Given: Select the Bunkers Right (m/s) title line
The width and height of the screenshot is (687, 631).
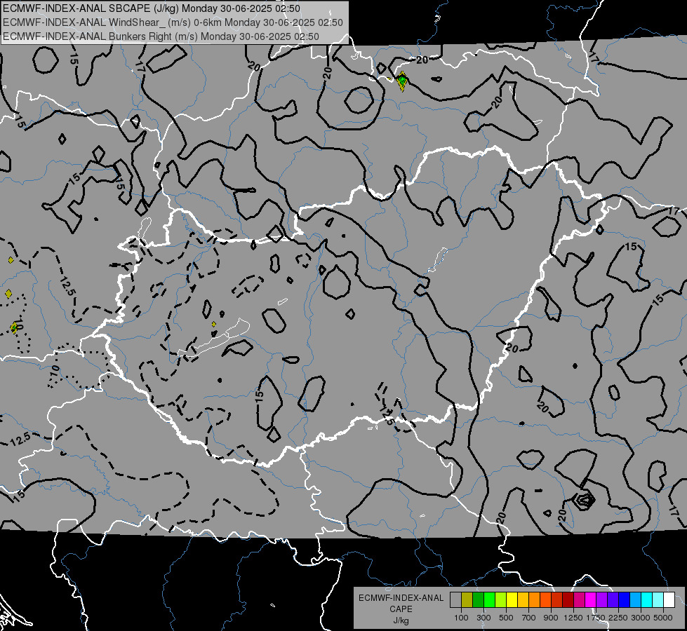Looking at the screenshot, I should (161, 36).
